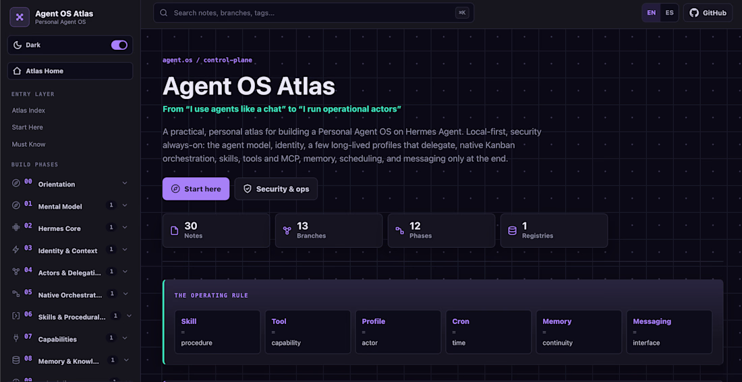Click the ⌘K shortcut badge

462,13
